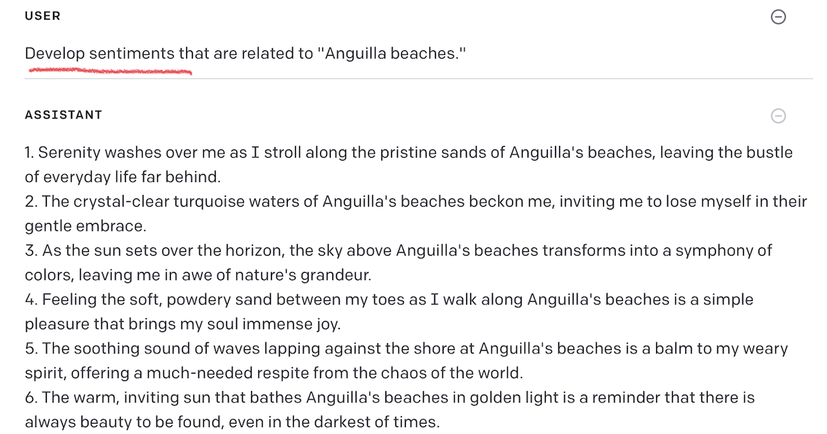Click the 'warm, inviting sun' sentence
827x434 pixels.
pyautogui.click(x=390, y=397)
